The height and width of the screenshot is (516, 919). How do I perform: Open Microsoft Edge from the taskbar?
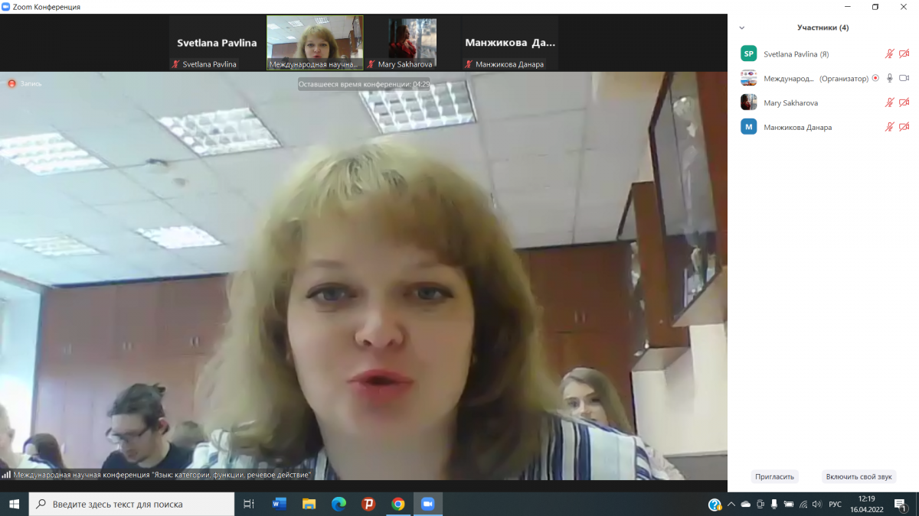coord(338,504)
